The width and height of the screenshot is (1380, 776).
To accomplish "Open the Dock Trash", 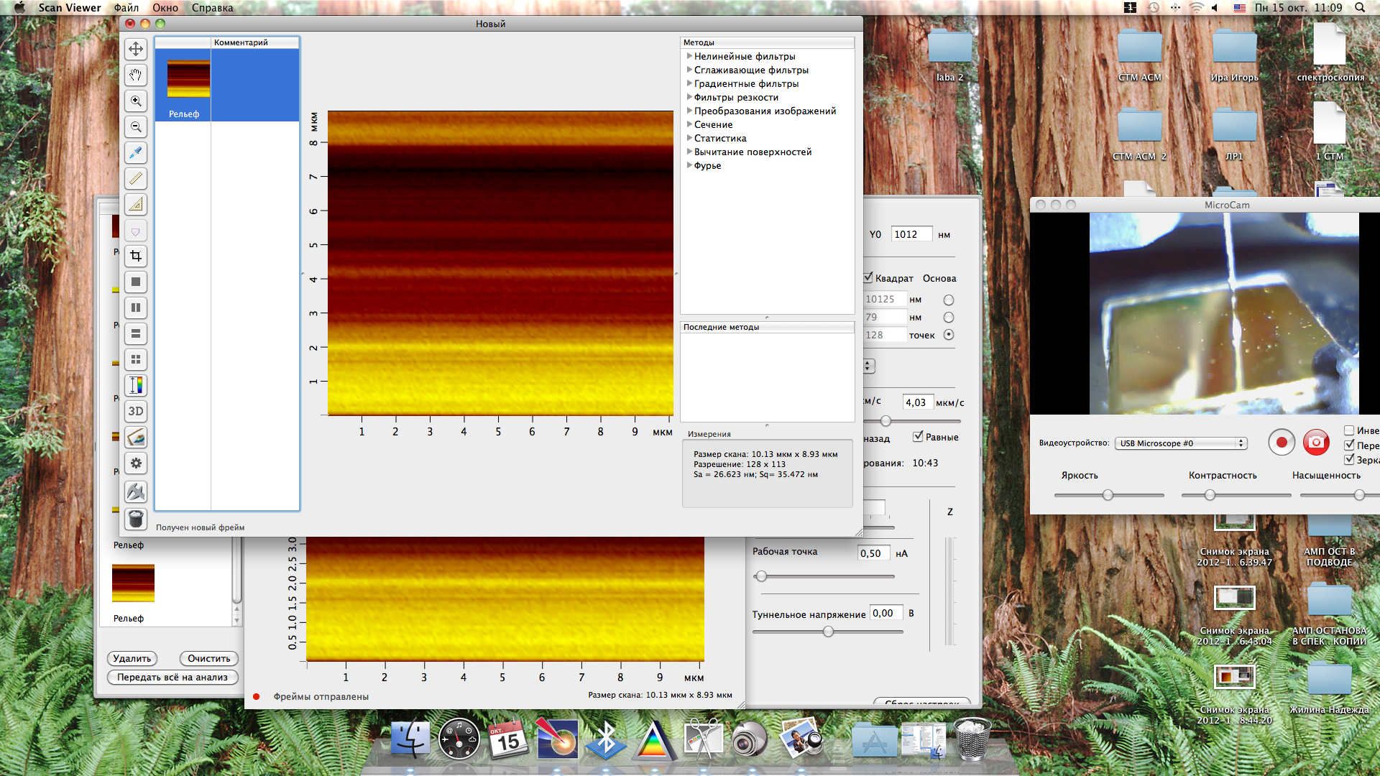I will click(972, 739).
